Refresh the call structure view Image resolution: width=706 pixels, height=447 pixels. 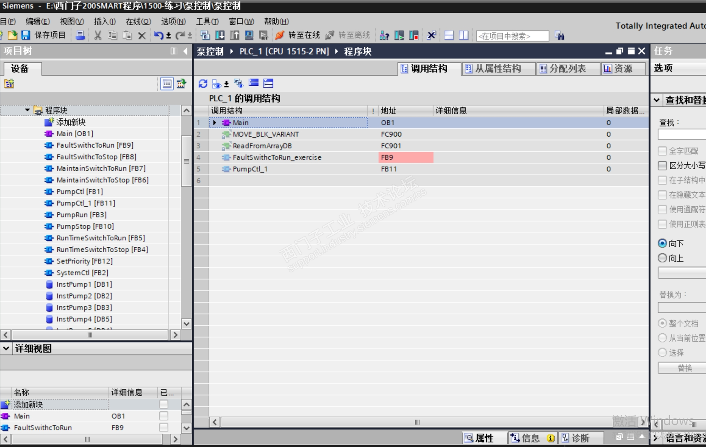(203, 84)
